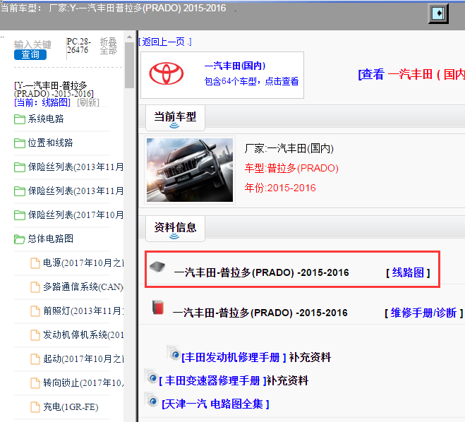Open 丰田发动机修理手册 supplementary link
The height and width of the screenshot is (422, 465).
point(234,357)
